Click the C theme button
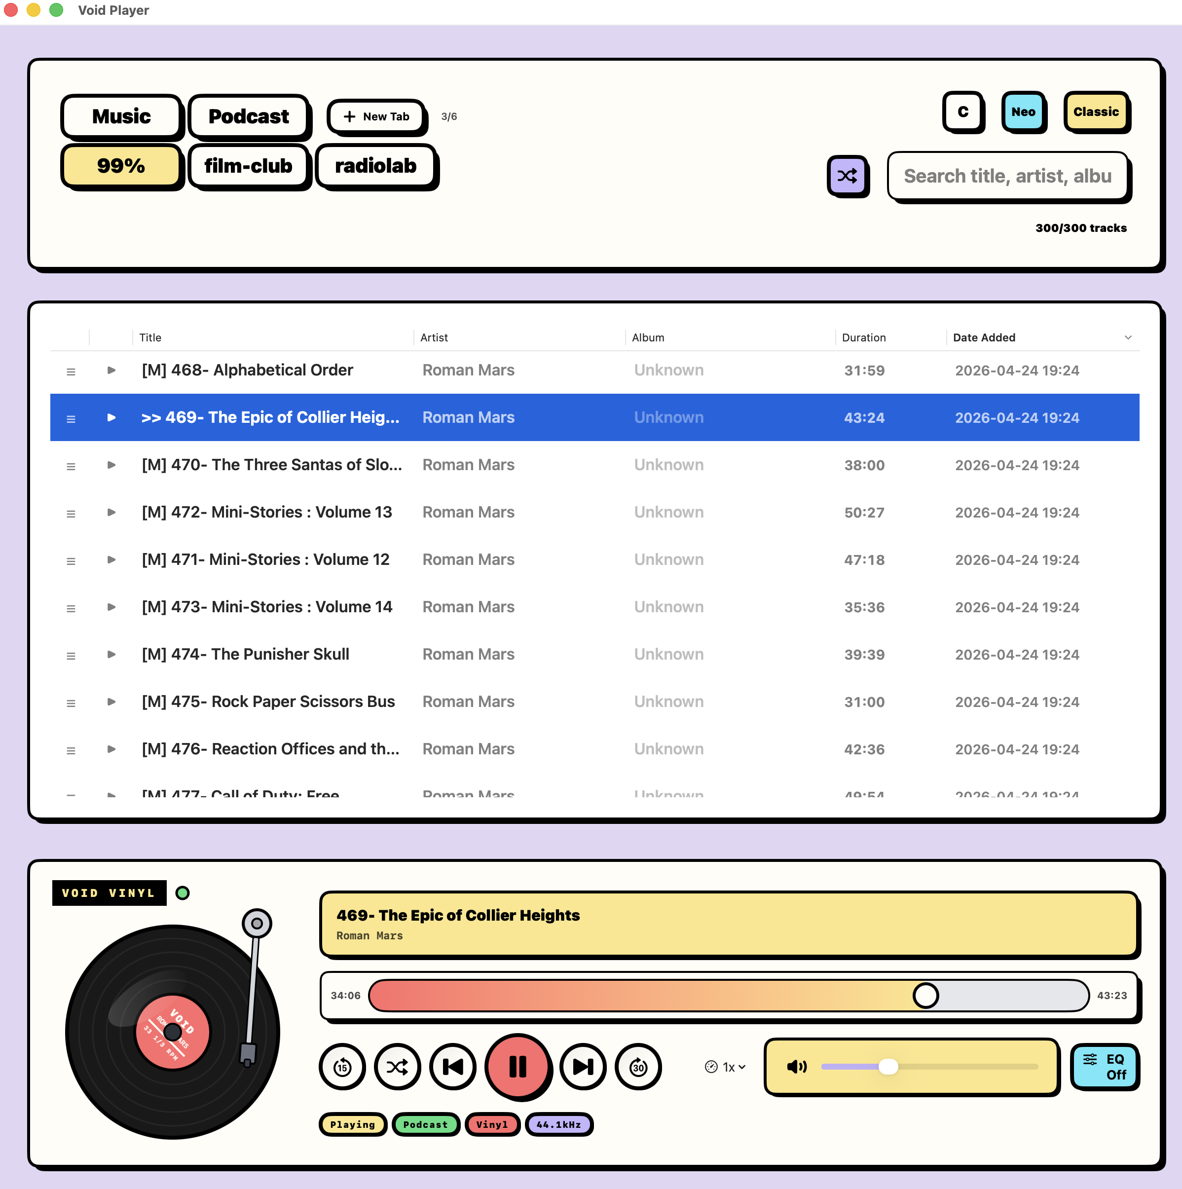 click(x=963, y=111)
